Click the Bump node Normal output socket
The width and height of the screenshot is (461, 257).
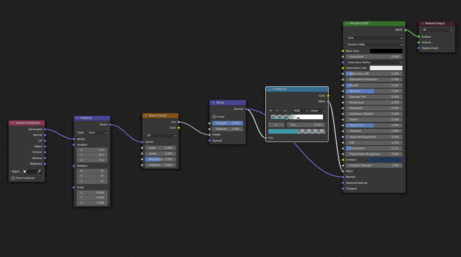[246, 109]
